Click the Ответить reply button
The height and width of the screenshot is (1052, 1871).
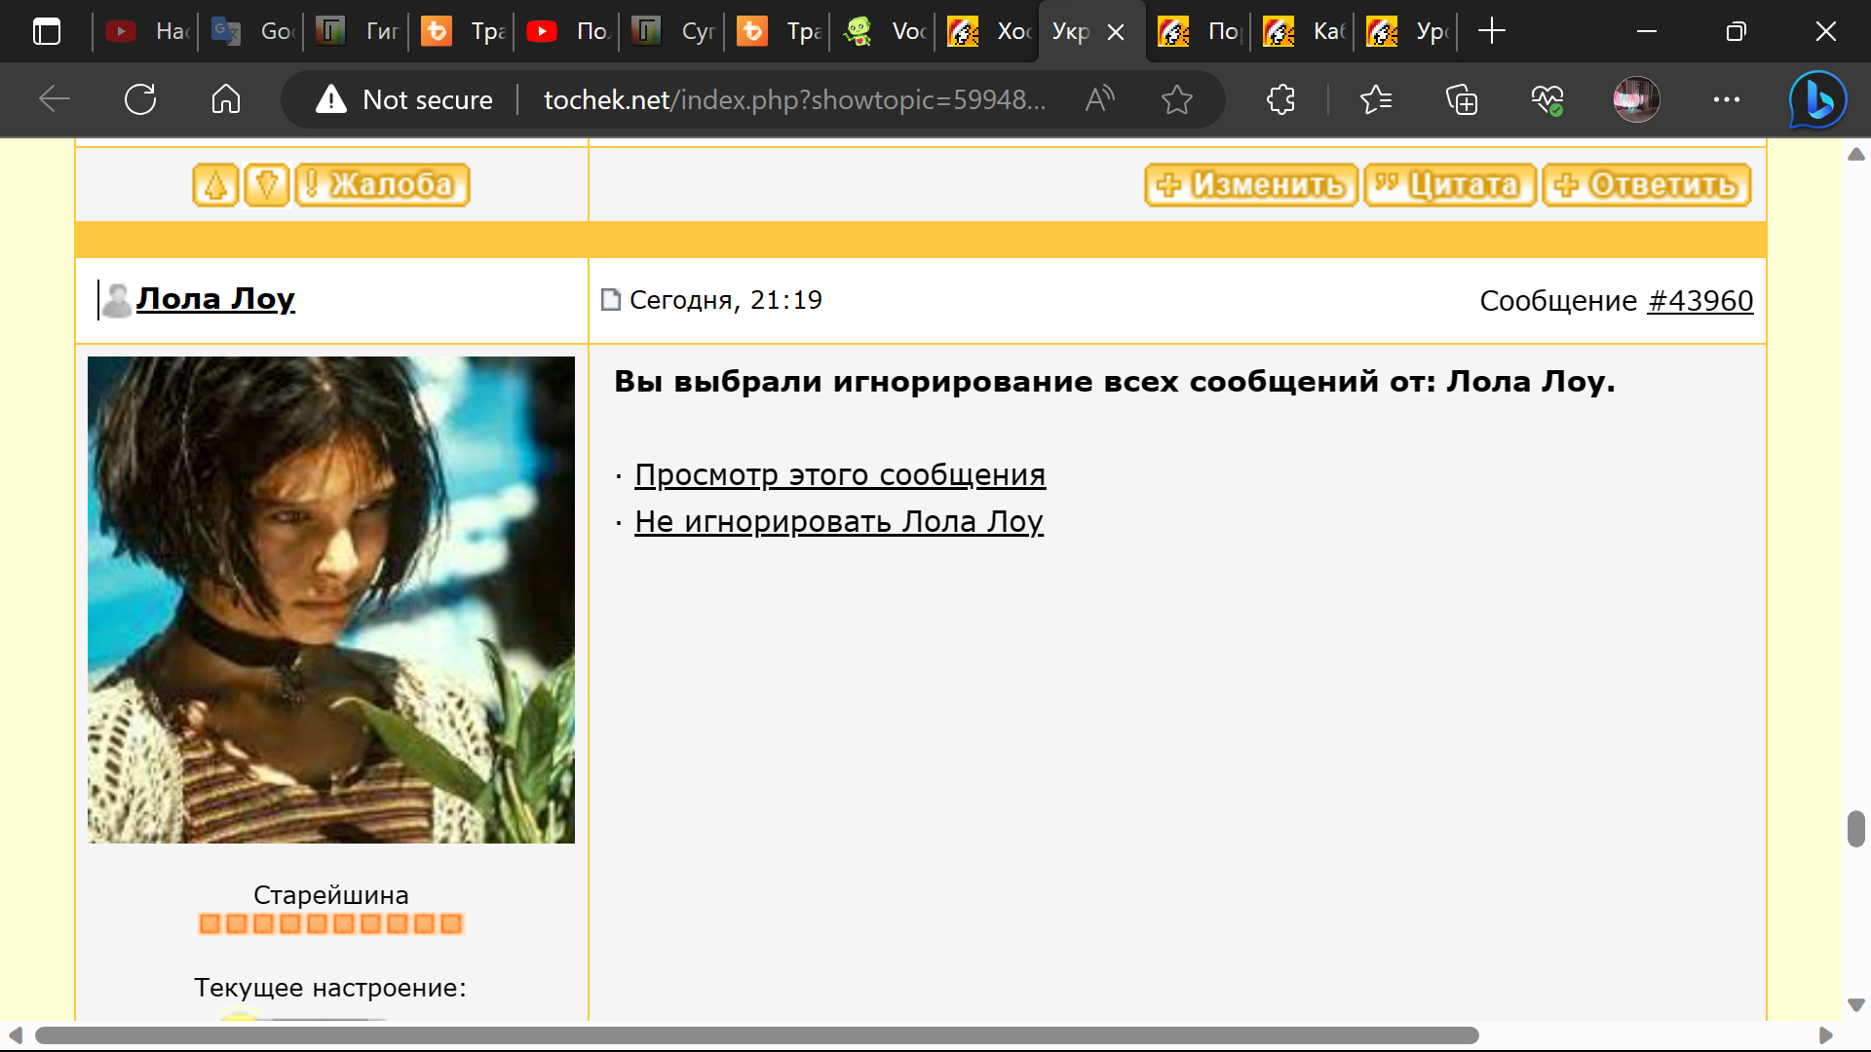tap(1647, 184)
